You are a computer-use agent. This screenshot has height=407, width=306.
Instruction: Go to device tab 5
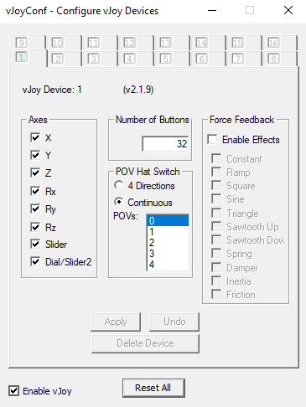pos(172,59)
